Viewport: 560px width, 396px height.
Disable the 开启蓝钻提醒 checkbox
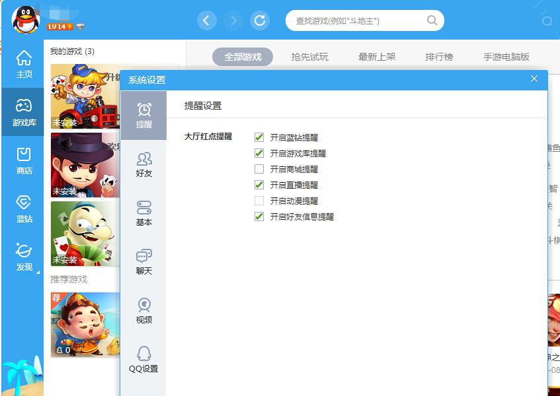click(x=259, y=138)
